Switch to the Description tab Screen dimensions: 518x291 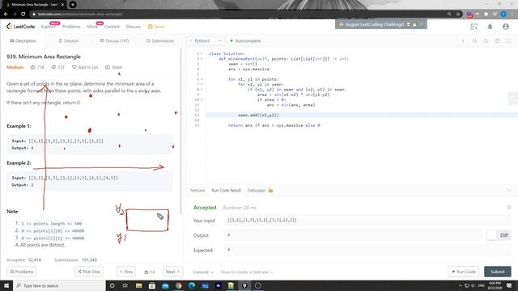tap(23, 41)
